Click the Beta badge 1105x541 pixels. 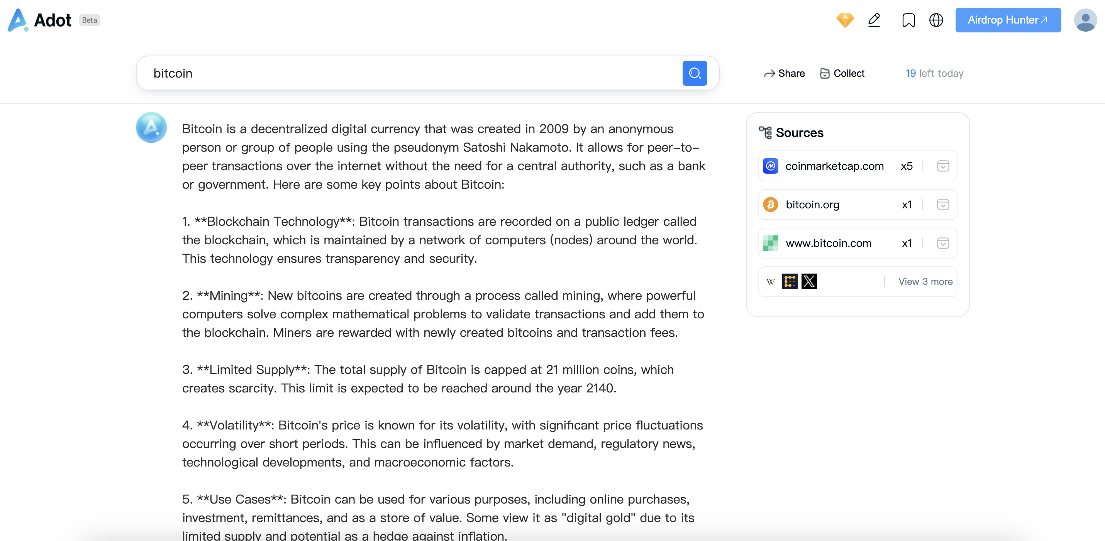point(89,20)
